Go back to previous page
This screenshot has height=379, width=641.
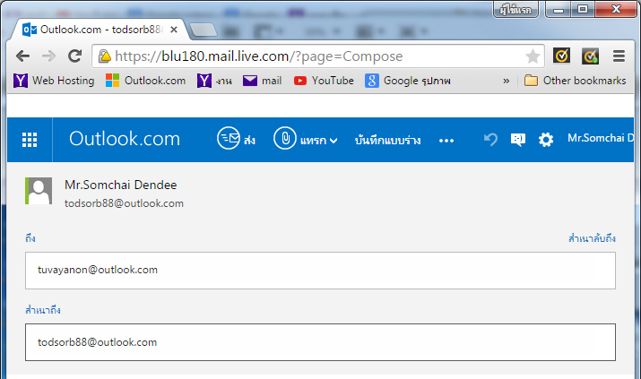[23, 56]
